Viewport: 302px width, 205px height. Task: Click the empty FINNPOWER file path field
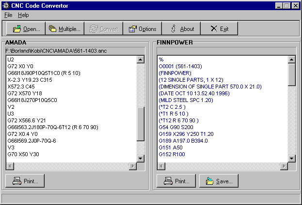click(x=226, y=51)
